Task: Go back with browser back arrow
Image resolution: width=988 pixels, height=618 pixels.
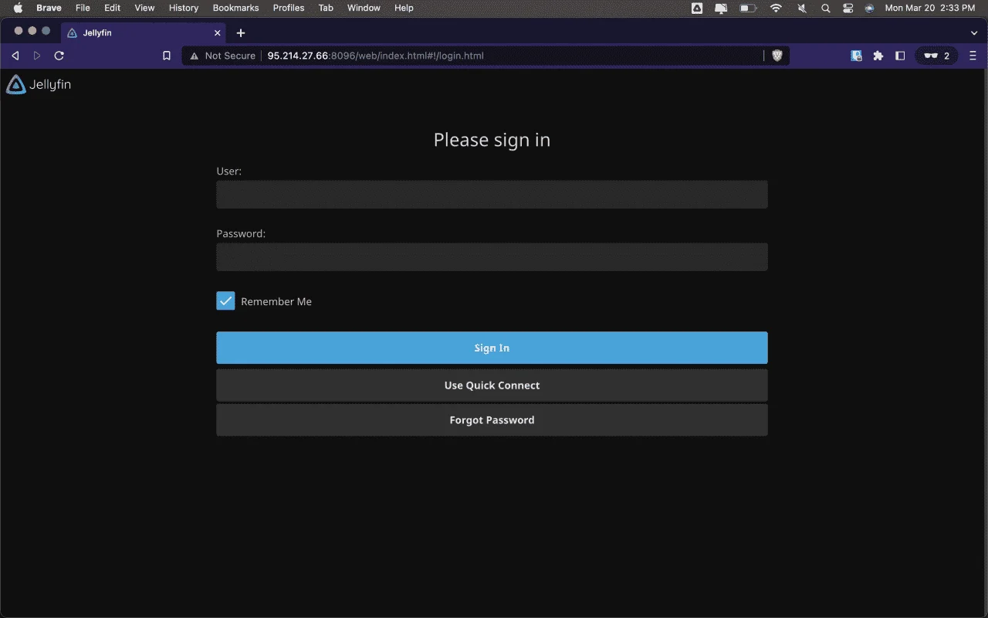Action: click(x=15, y=56)
